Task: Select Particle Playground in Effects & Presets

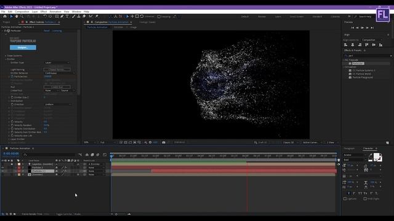Action: click(x=363, y=77)
